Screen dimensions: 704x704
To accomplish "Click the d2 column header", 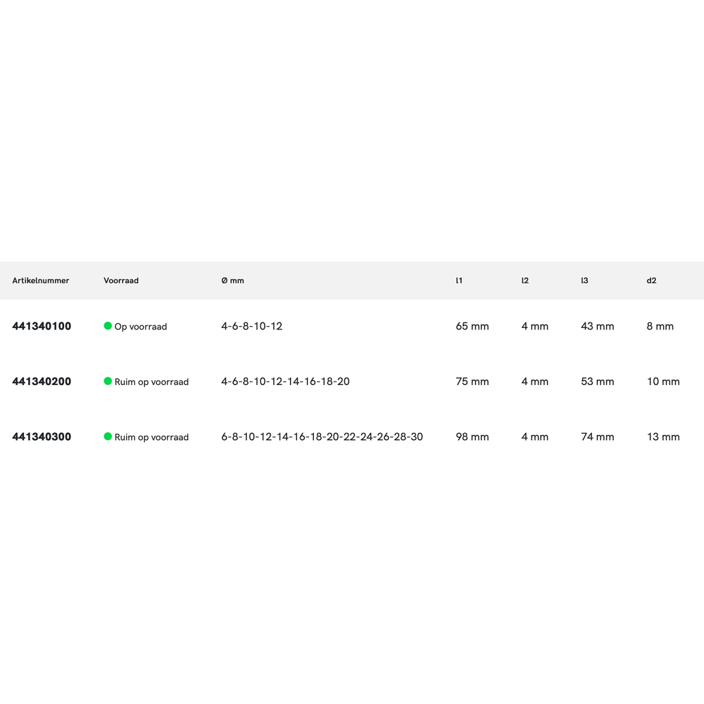I will [651, 280].
